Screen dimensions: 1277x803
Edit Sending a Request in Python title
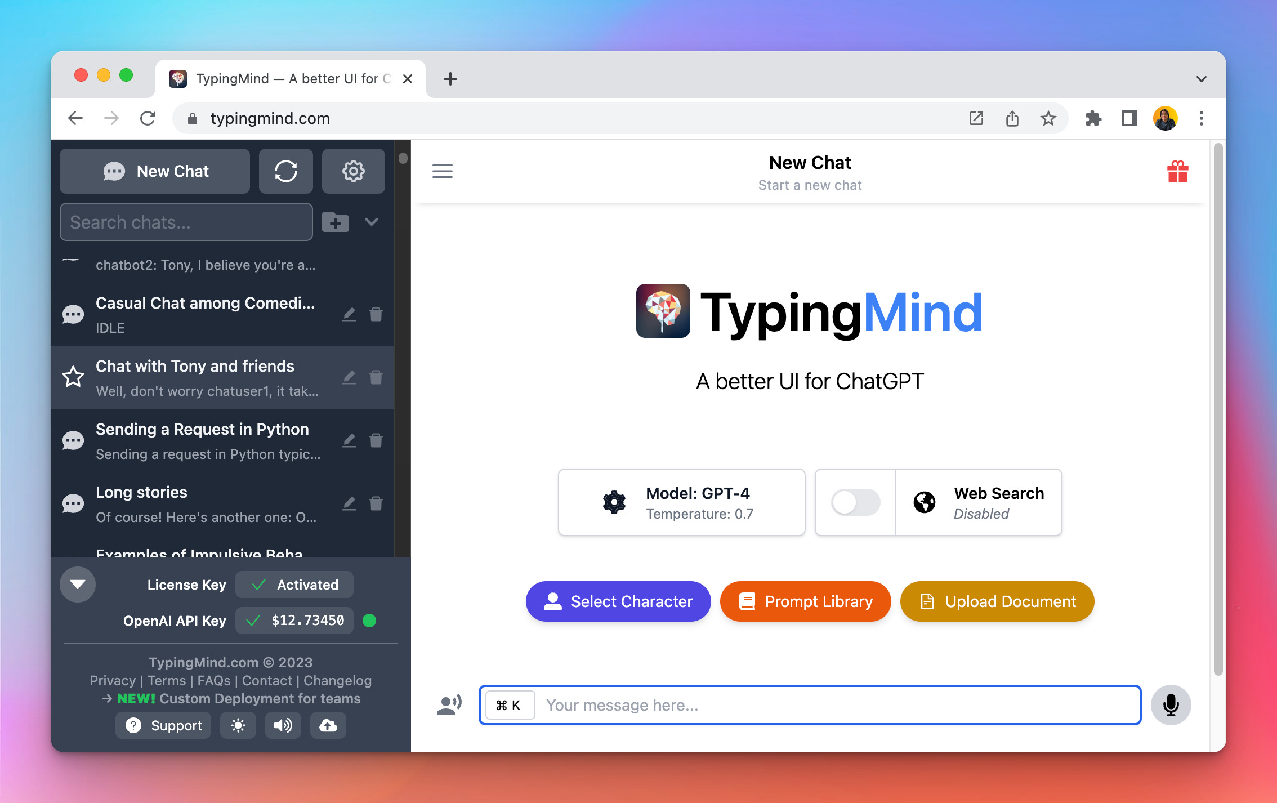click(x=349, y=440)
